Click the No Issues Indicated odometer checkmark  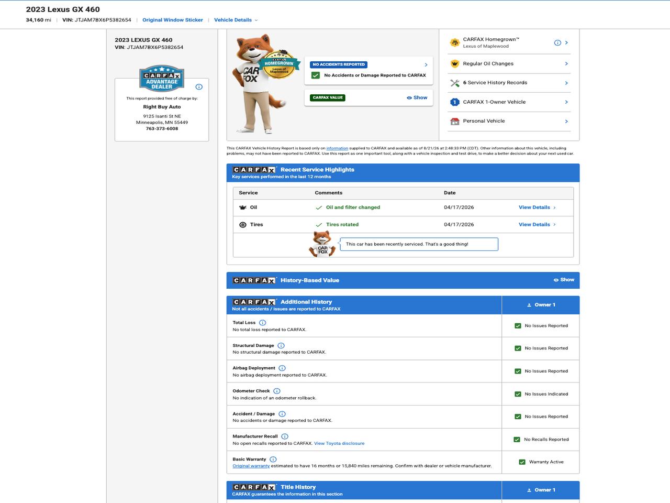coord(518,394)
